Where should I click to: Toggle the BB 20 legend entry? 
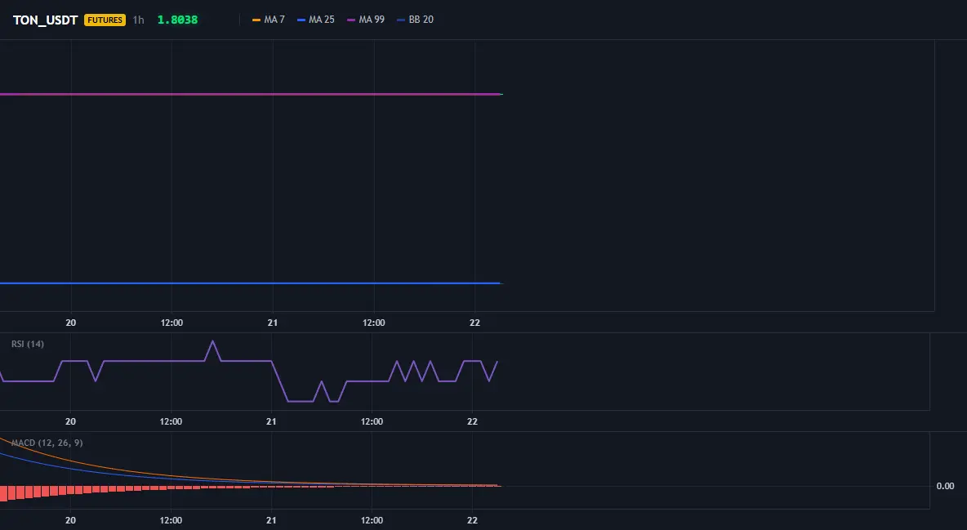coord(415,20)
